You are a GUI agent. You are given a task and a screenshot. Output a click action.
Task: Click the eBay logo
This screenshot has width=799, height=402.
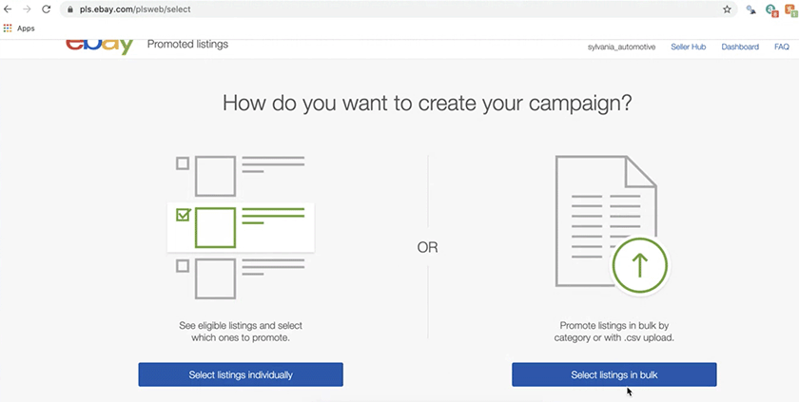pos(99,47)
